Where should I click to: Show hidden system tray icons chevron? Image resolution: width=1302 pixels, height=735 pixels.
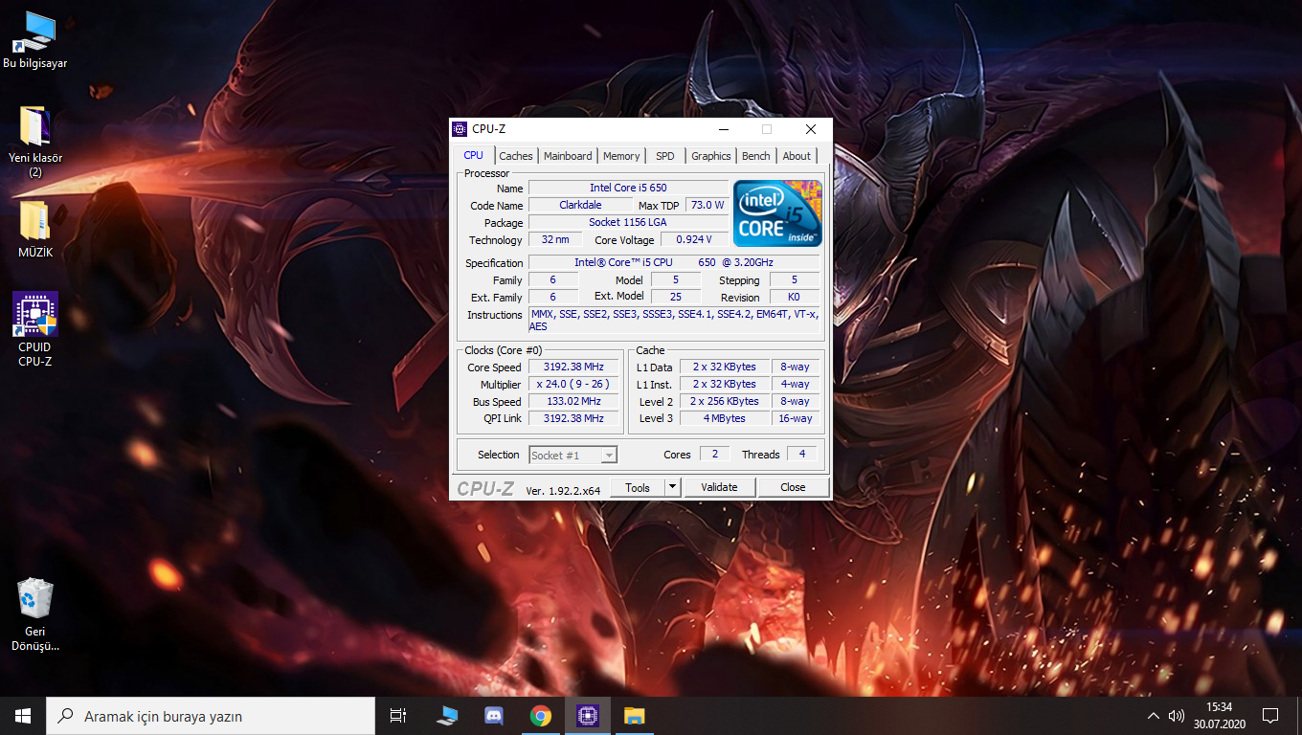1153,716
